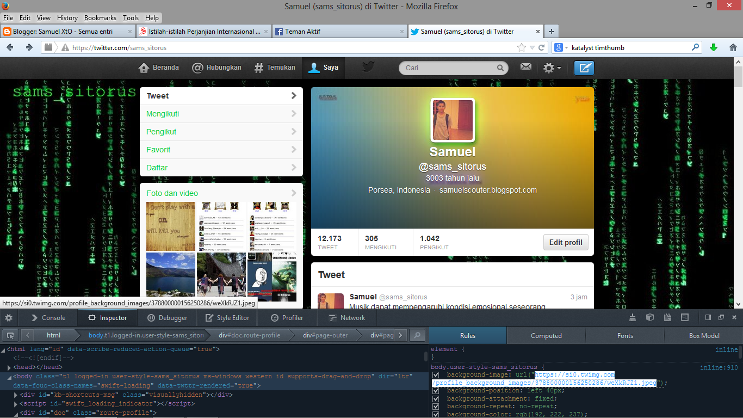Uncheck the background-image rule checkbox
This screenshot has height=418, width=743.
pyautogui.click(x=436, y=375)
